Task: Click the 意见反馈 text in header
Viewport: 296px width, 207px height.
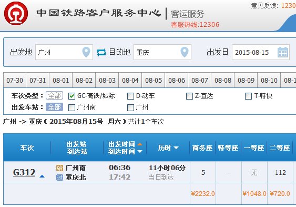Action: click(264, 6)
